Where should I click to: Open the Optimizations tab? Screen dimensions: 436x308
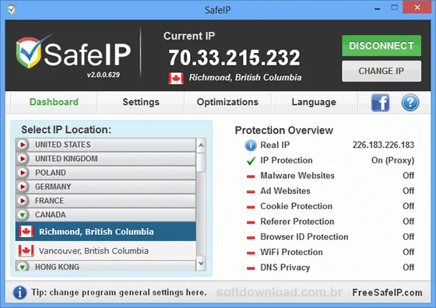(227, 102)
